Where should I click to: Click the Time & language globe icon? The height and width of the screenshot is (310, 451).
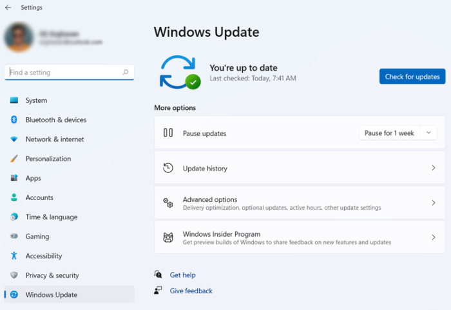[14, 217]
